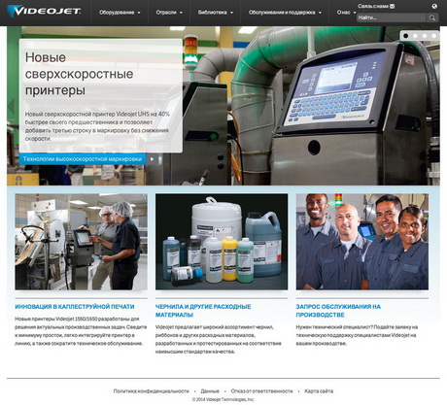Screen dimensions: 447x405
Task: Open the Библиотека menu item
Action: click(213, 13)
